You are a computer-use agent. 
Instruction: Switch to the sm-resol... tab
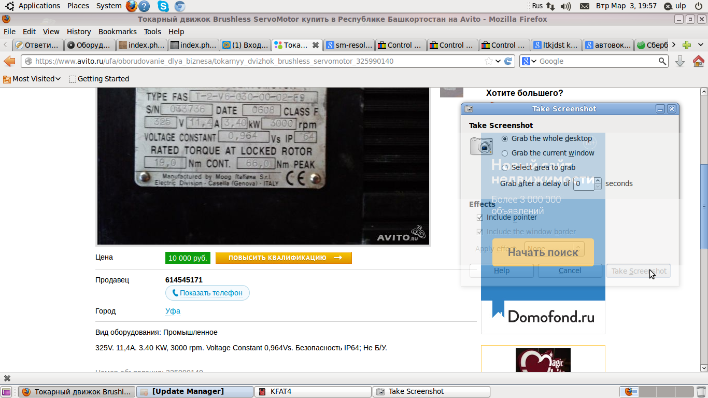(x=349, y=45)
